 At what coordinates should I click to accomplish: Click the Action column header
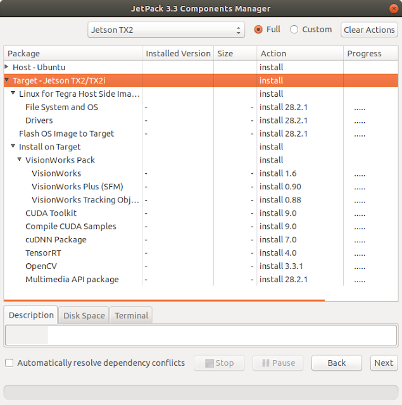(300, 53)
